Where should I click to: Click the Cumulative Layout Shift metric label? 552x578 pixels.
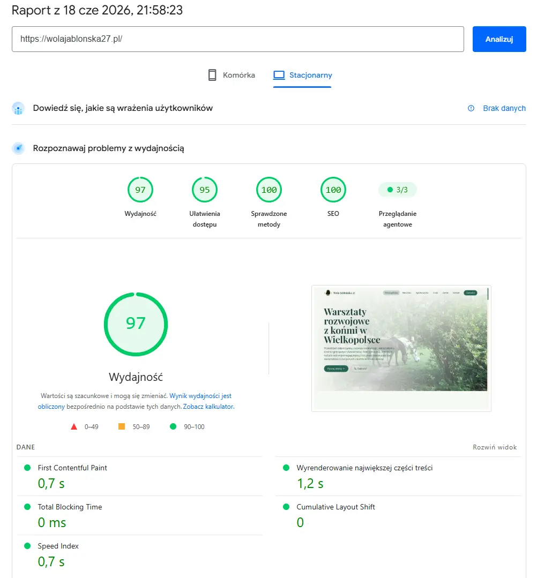tap(335, 507)
